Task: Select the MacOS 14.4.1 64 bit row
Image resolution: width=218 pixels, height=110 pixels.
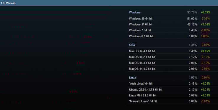Action: click(x=173, y=51)
